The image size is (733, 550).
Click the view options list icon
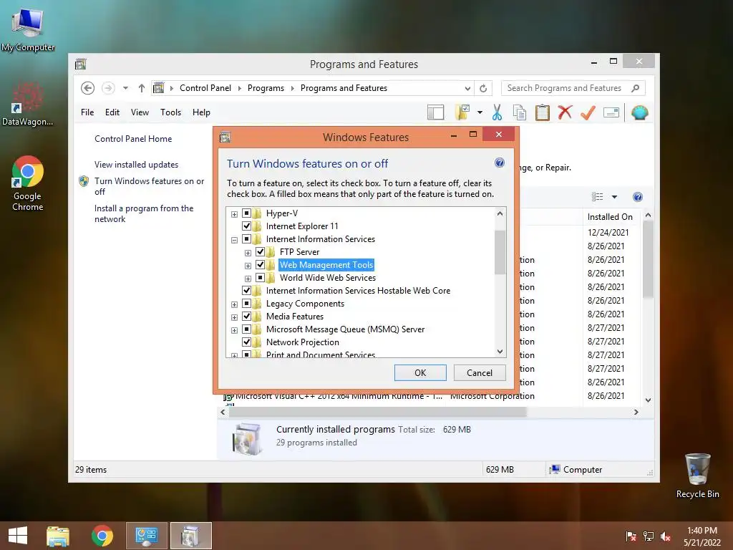point(598,197)
